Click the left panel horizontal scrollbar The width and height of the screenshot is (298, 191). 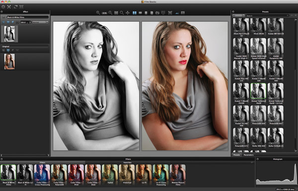[25, 155]
